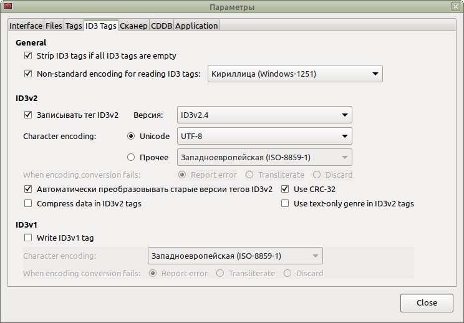Toggle Non-standard encoding for reading ID3 tags

27,74
